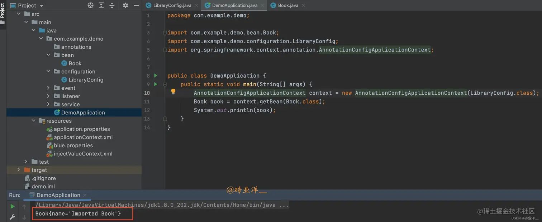Open Project panel settings gear

pos(125,5)
